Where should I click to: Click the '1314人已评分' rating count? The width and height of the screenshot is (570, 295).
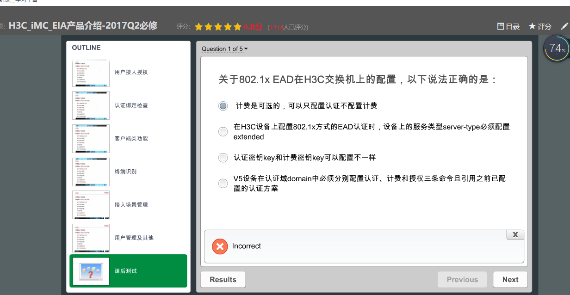[x=288, y=27]
